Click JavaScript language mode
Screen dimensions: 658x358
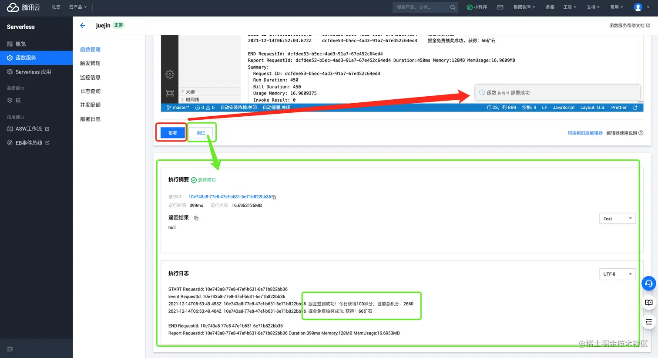(x=564, y=108)
